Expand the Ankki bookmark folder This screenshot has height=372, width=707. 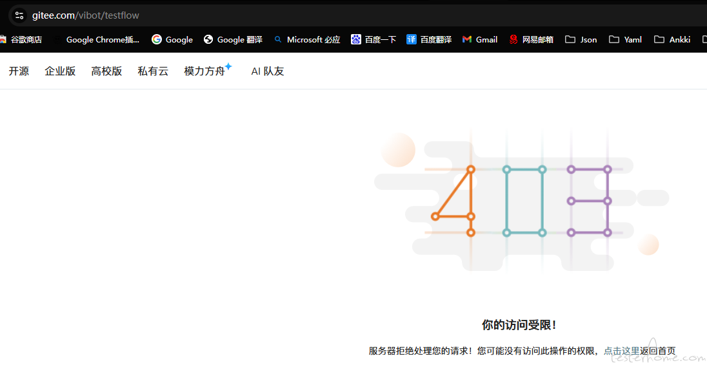tap(672, 40)
